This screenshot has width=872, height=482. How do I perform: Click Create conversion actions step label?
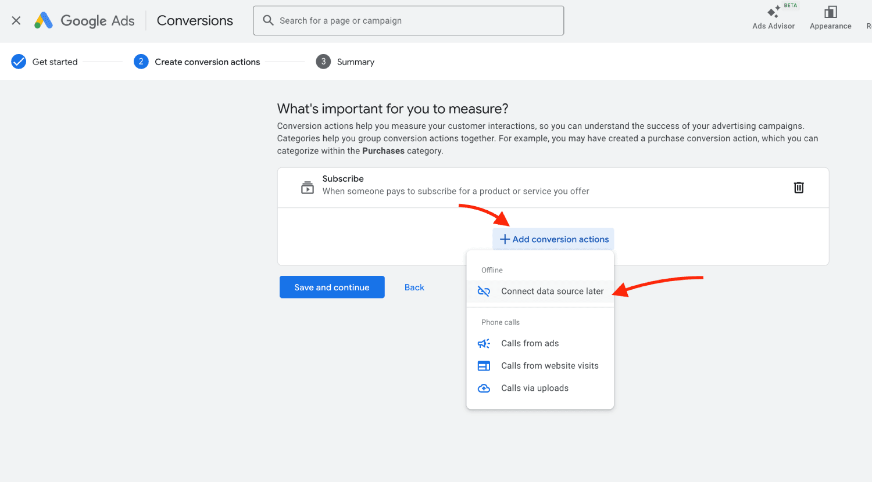click(x=208, y=62)
